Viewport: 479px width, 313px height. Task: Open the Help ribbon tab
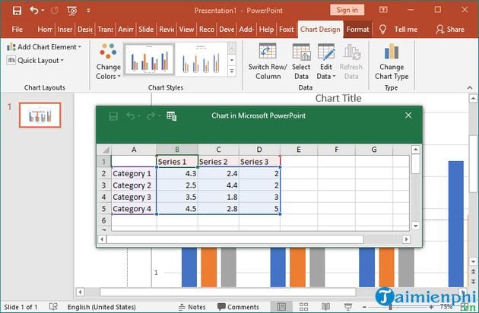point(266,30)
